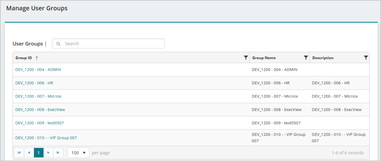Viewport: 381px width, 161px height.
Task: Go to first page arrow icon
Action: 19,153
